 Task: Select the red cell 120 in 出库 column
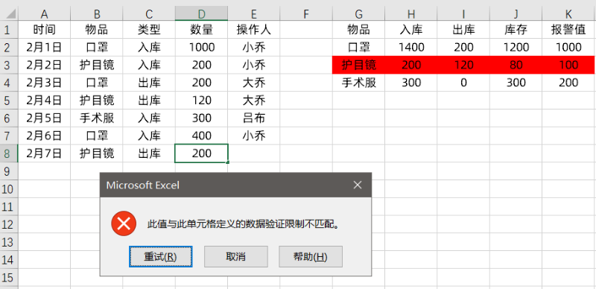coord(463,65)
